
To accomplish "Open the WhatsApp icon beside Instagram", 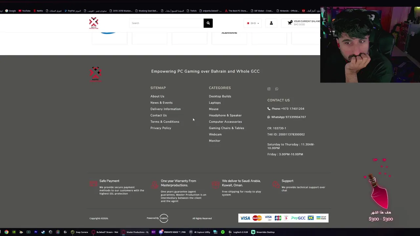I will pyautogui.click(x=277, y=89).
